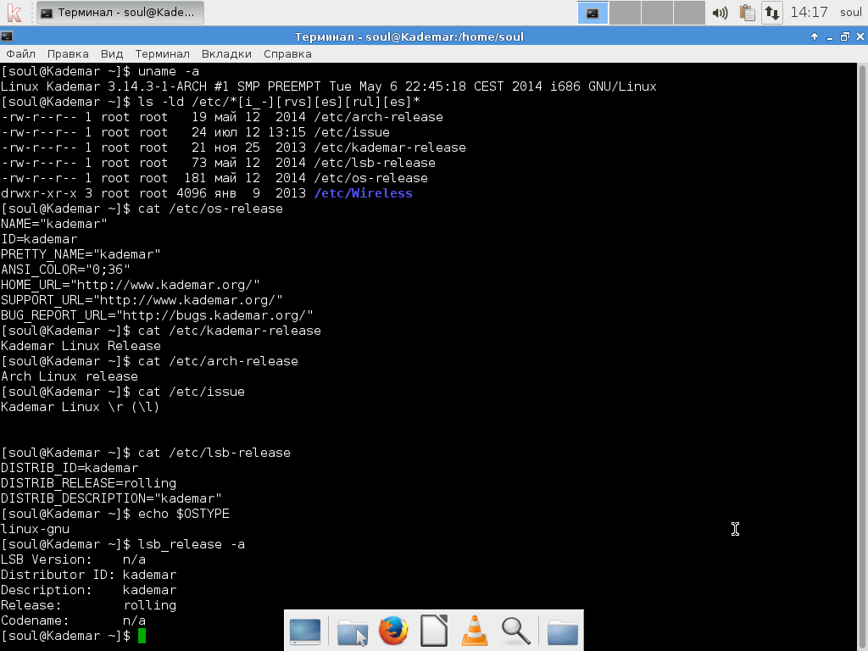868x651 pixels.
Task: Select the Терминал taskbar window button
Action: 120,12
